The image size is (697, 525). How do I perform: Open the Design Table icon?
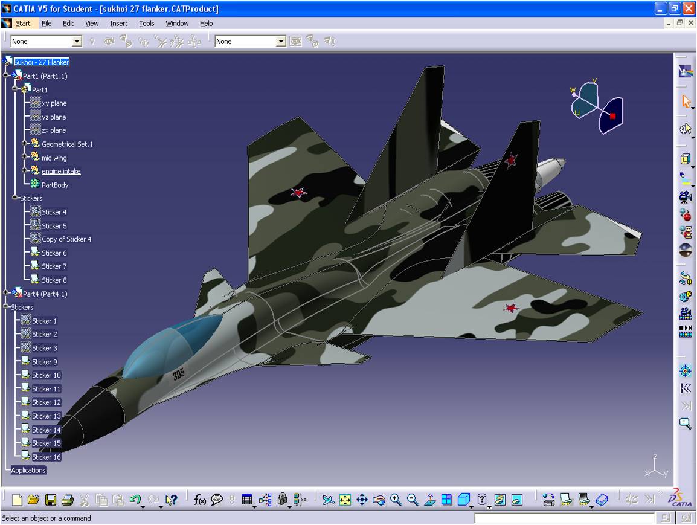tap(247, 500)
